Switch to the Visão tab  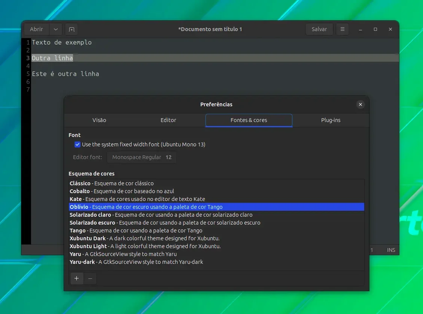point(99,120)
